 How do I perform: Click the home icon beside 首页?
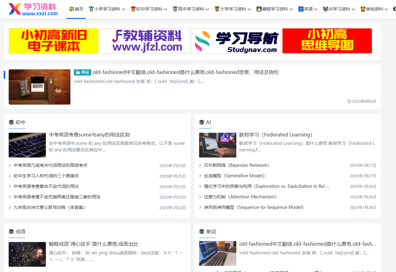pyautogui.click(x=72, y=9)
